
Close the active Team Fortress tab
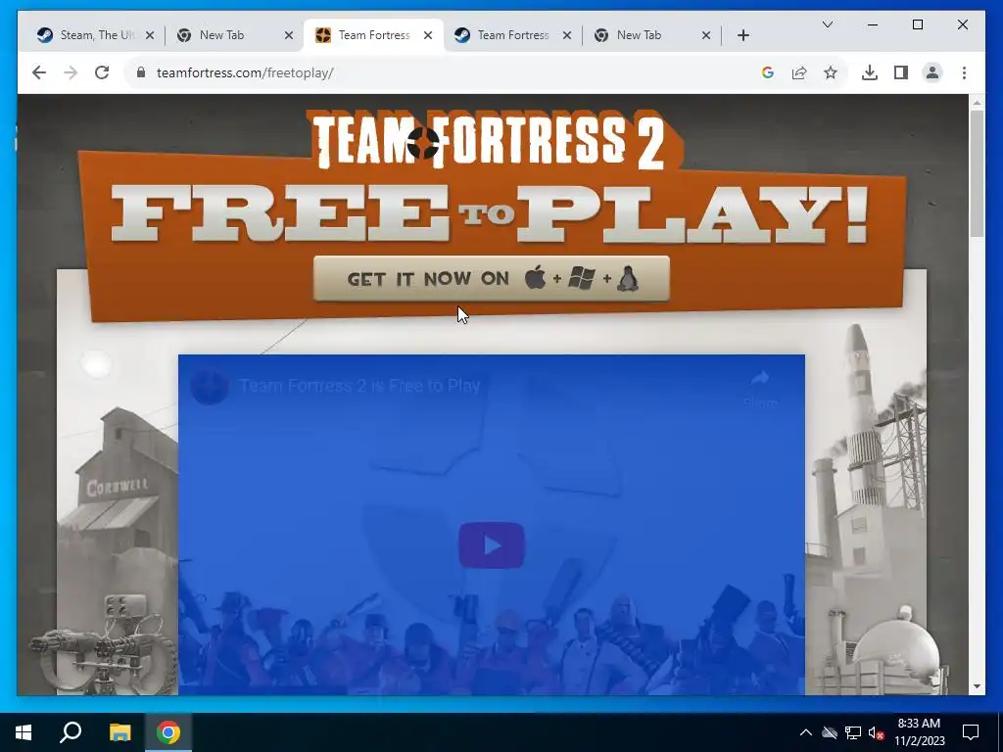pos(428,35)
